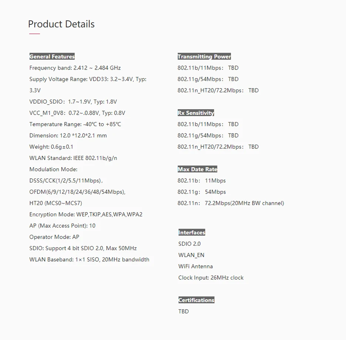Screen dimensions: 346x340
Task: Click the VCC_M1_0V8 voltage line
Action: 77,113
